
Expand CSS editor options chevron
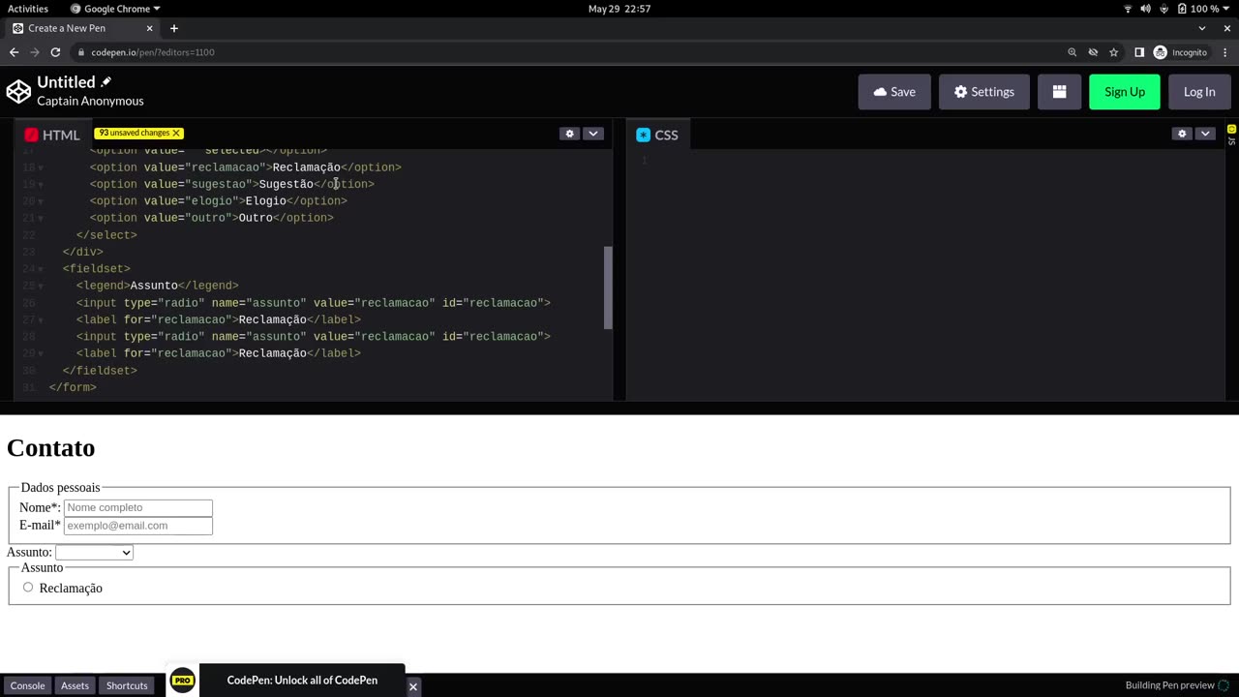(1205, 134)
